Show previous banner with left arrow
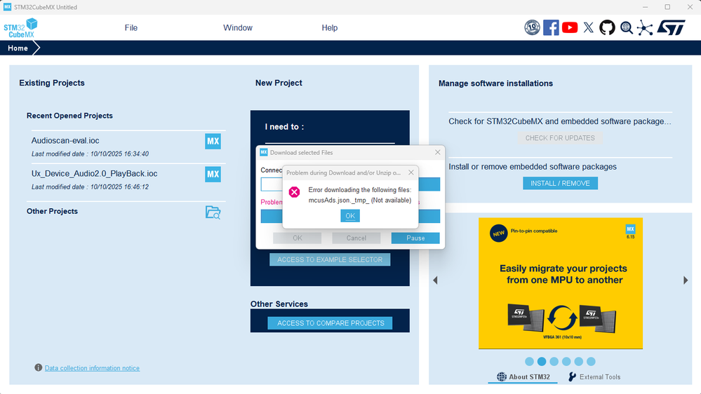This screenshot has width=701, height=394. pyautogui.click(x=436, y=280)
